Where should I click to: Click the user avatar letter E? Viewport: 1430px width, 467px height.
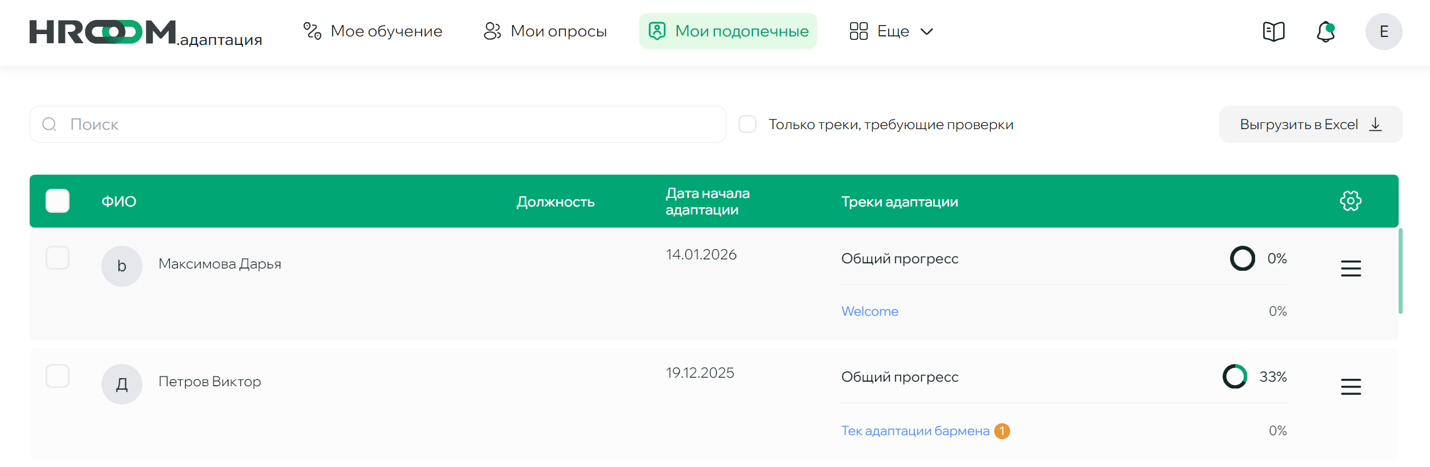pos(1383,31)
